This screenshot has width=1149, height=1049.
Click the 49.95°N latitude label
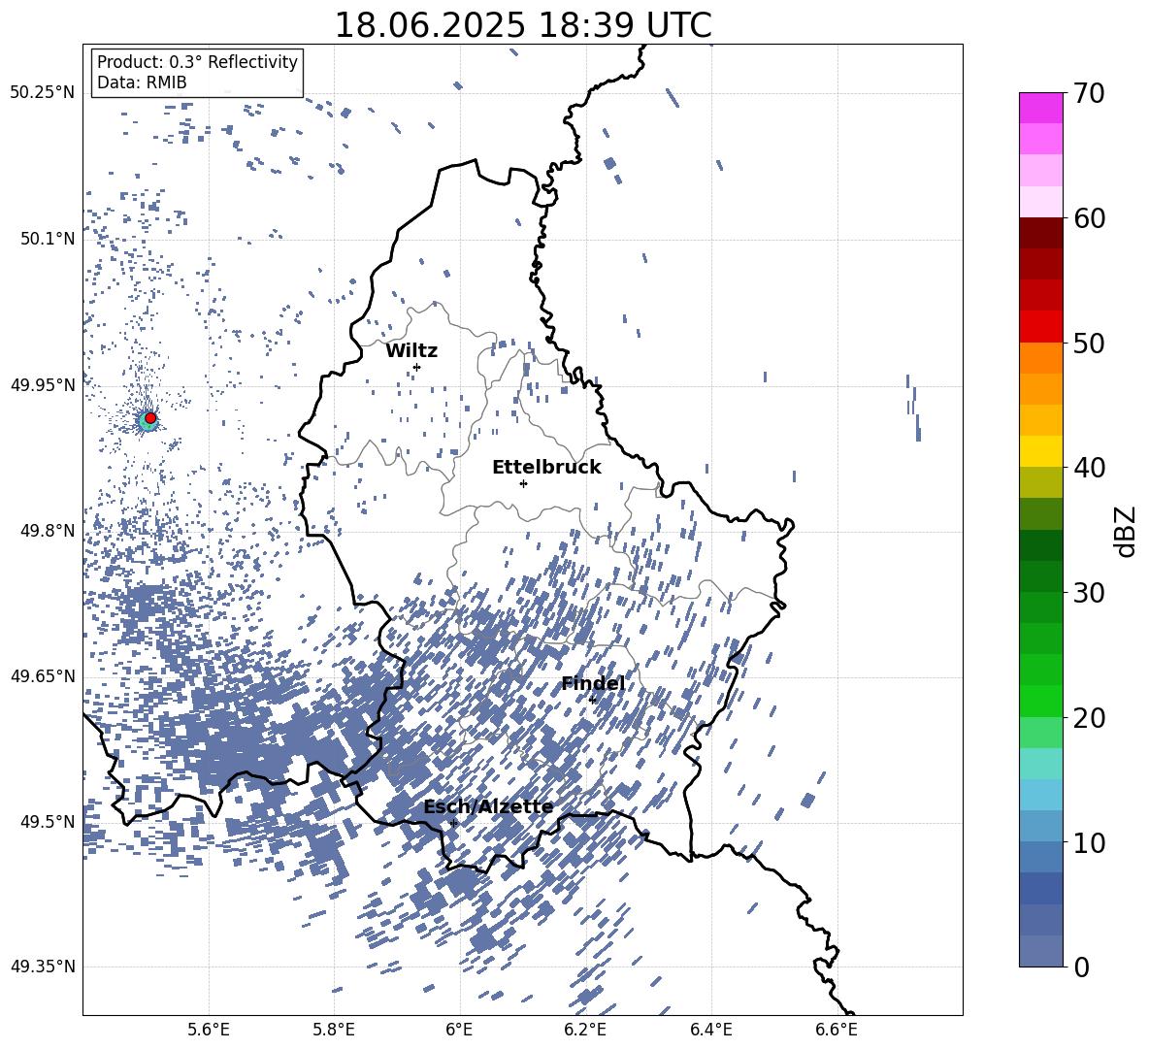tap(43, 385)
